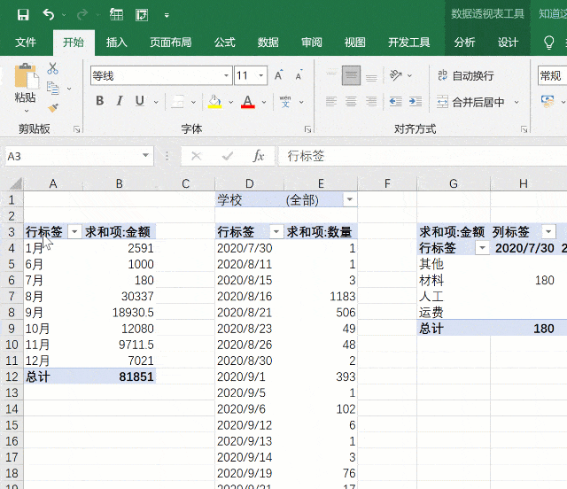Click the Format Painter brush icon

pos(53,108)
